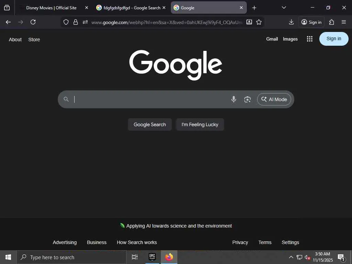Enable AI Mode search
This screenshot has height=264, width=352.
pyautogui.click(x=274, y=99)
